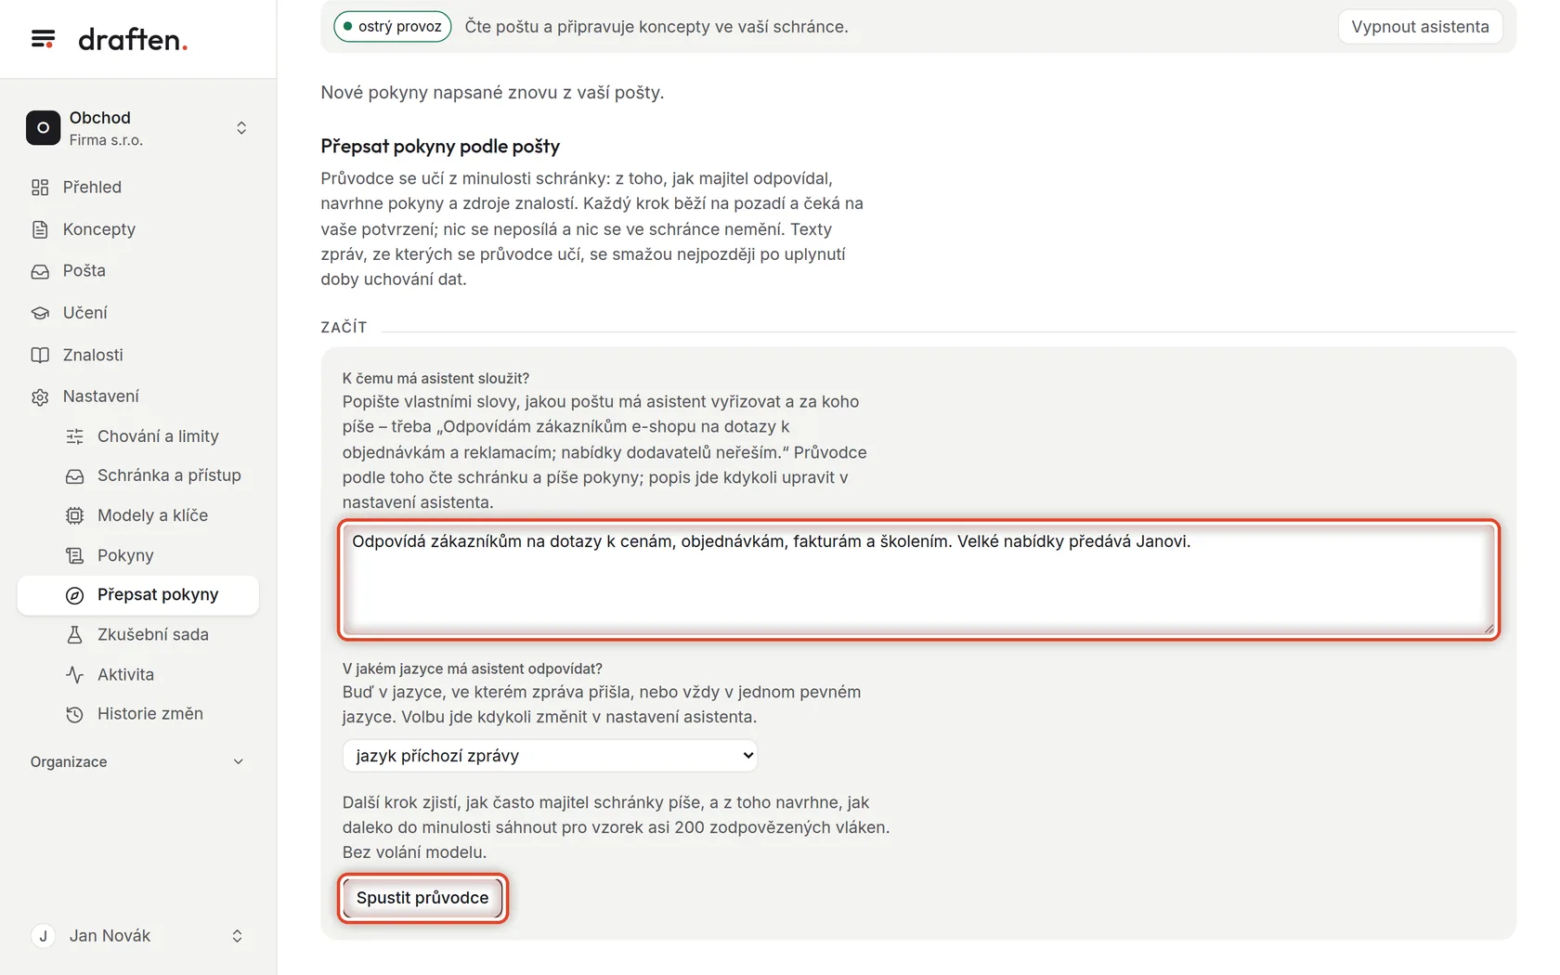Click Vypnout asistenta to disable assistant
1560x975 pixels.
1420,27
